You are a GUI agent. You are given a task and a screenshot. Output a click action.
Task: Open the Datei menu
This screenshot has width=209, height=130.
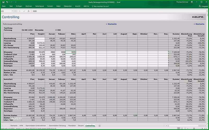[x=4, y=6]
